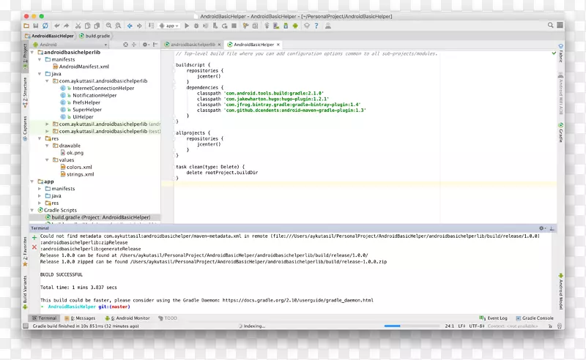Toggle the Gradle tool window on right edge
Image resolution: width=586 pixels, height=360 pixels.
[x=561, y=133]
